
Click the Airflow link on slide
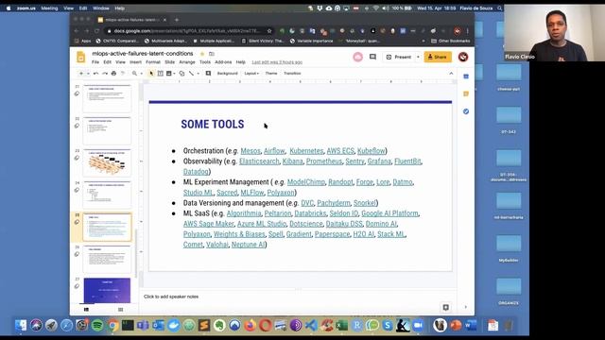274,151
